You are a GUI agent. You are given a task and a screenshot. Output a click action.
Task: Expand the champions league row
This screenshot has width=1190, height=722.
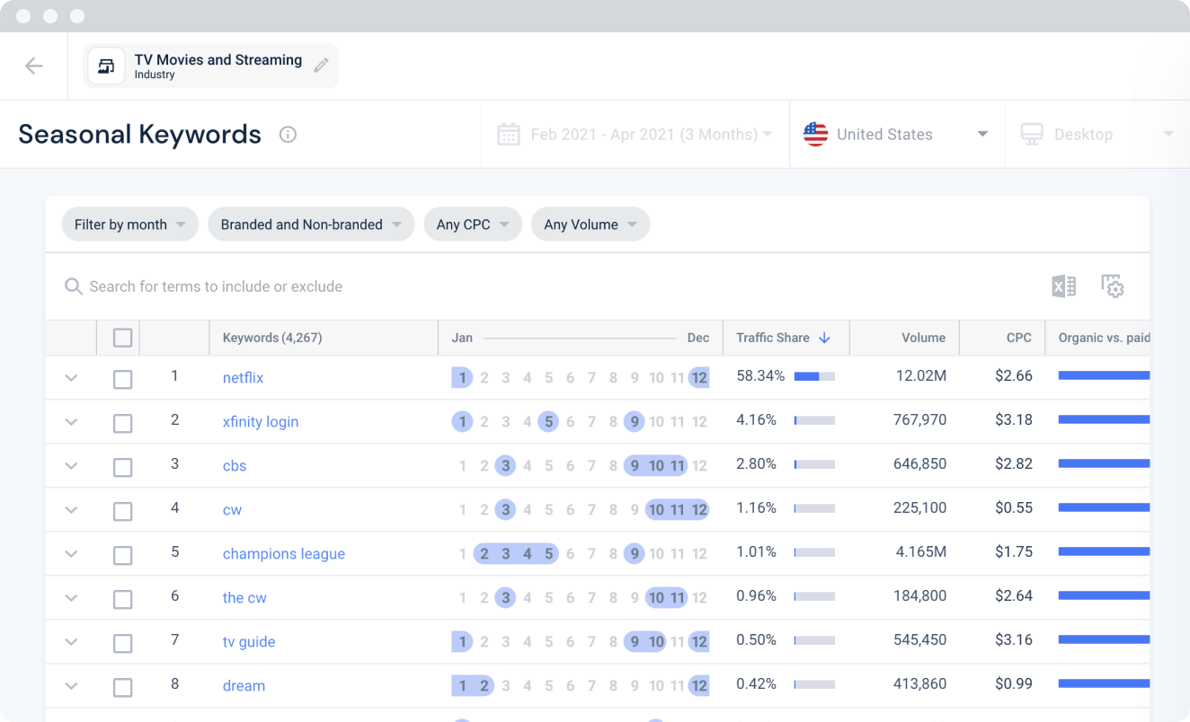[x=71, y=554]
